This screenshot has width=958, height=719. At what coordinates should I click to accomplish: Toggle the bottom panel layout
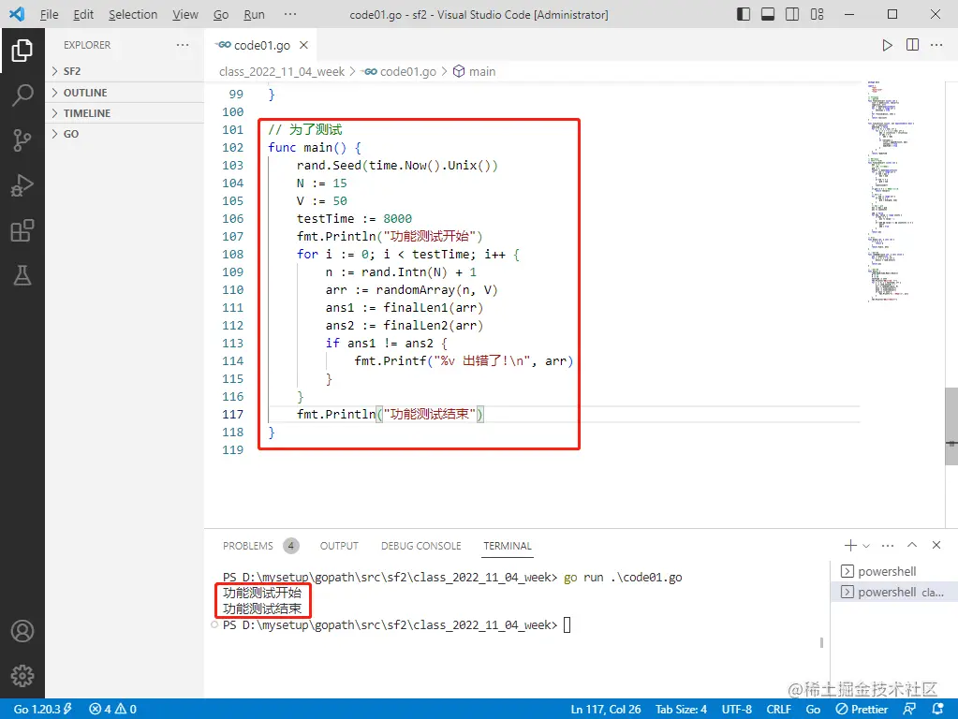pyautogui.click(x=768, y=14)
